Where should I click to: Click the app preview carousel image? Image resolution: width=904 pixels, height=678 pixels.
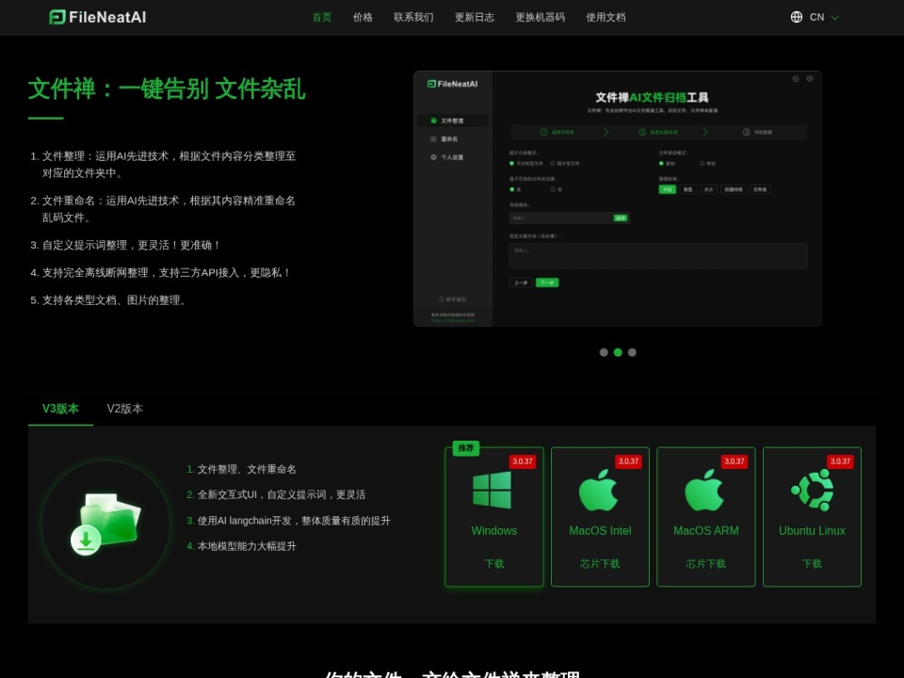click(618, 199)
